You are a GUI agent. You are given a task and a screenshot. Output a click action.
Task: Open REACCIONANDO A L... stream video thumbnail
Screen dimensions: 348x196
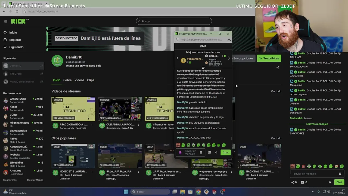(73, 109)
